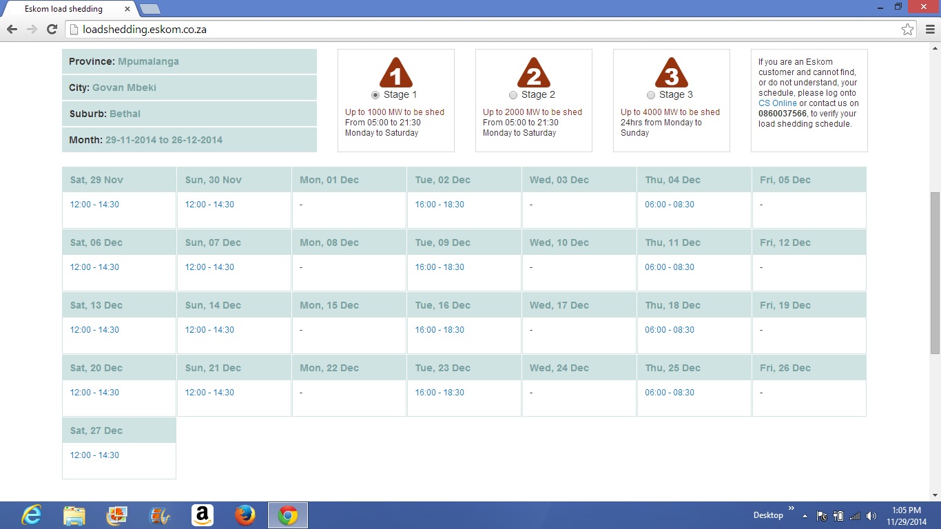Open the volume speaker icon
The width and height of the screenshot is (941, 529).
871,516
